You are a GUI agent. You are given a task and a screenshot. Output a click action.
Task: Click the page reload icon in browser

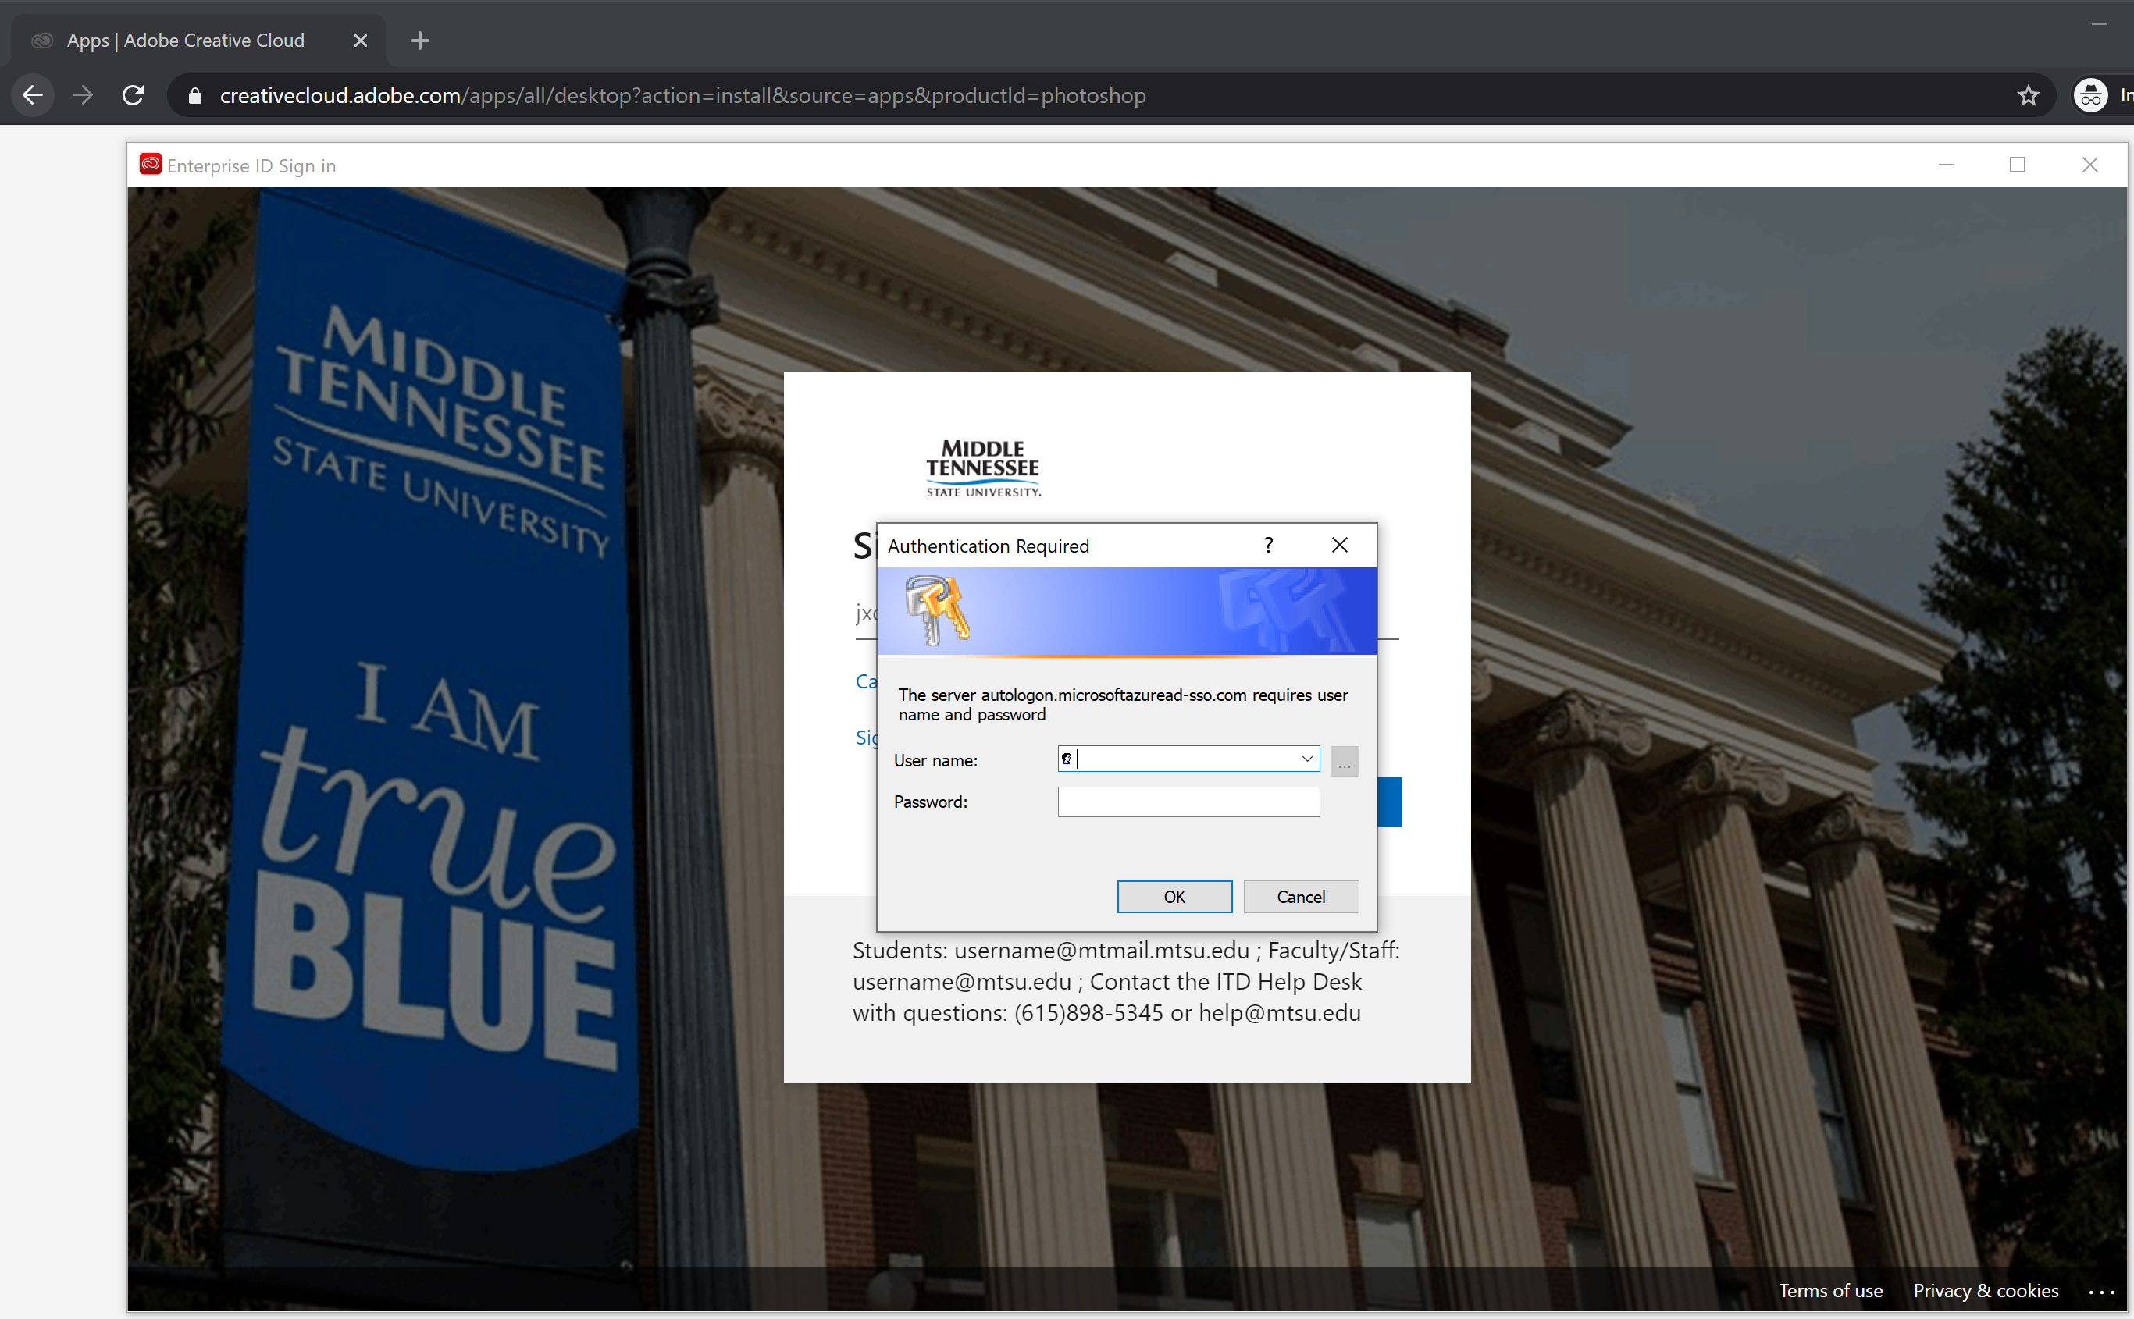point(134,96)
